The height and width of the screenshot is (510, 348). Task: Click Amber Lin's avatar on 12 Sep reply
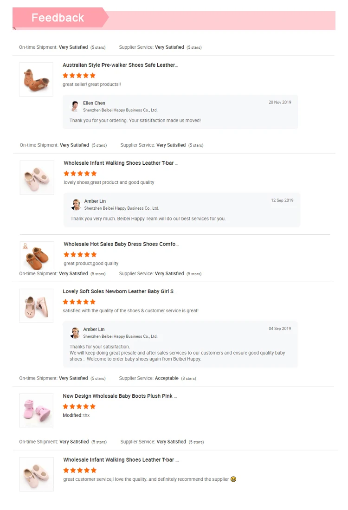click(76, 205)
